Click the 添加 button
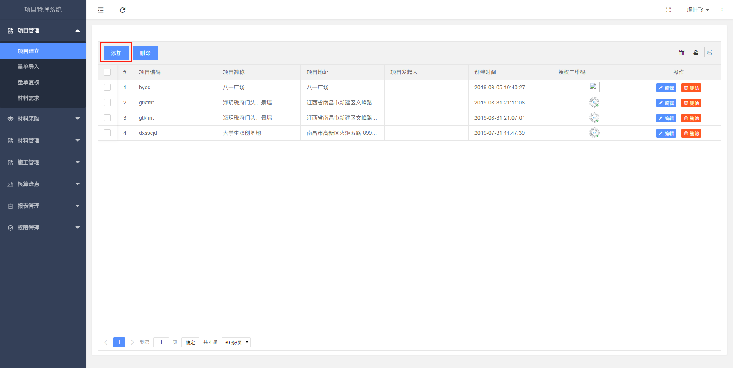The height and width of the screenshot is (368, 733). (x=116, y=53)
